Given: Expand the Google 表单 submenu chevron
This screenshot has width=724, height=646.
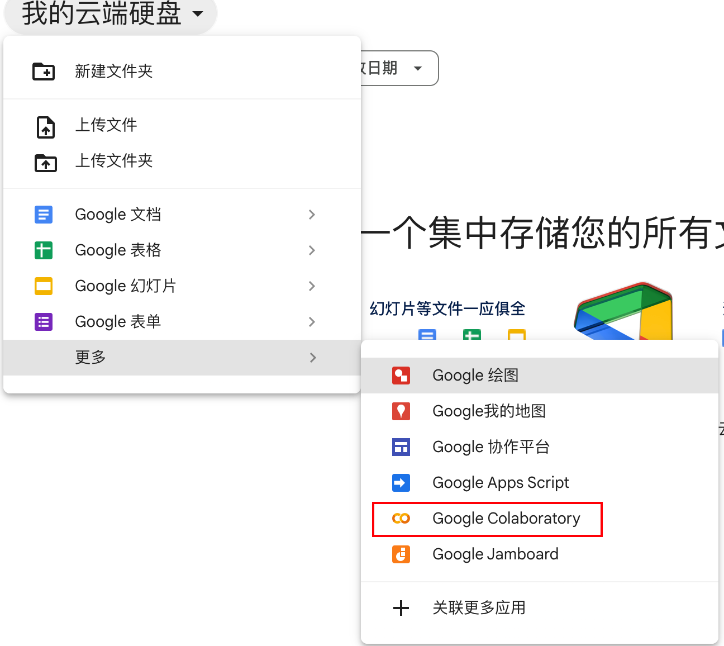Looking at the screenshot, I should pyautogui.click(x=312, y=322).
